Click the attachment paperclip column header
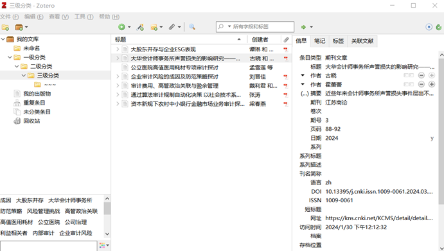This screenshot has width=444, height=251. (287, 40)
